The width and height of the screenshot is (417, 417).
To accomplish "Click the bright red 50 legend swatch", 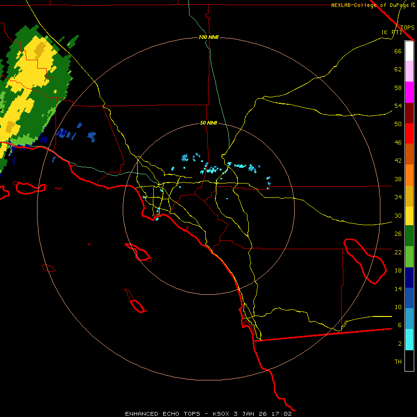I will point(409,133).
